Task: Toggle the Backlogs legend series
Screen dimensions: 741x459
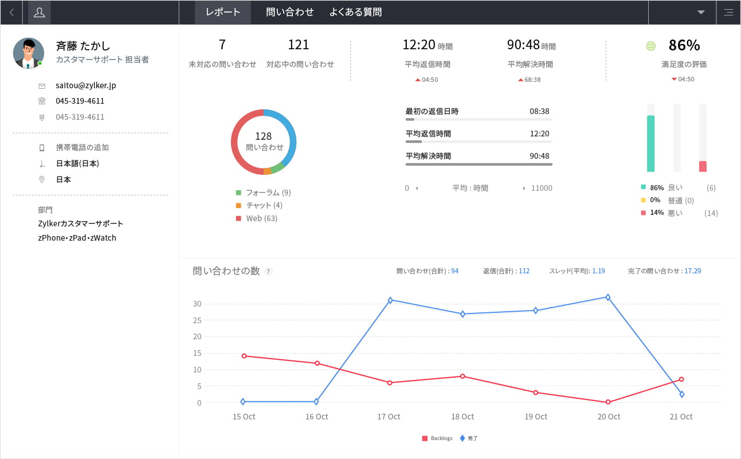Action: coord(437,438)
